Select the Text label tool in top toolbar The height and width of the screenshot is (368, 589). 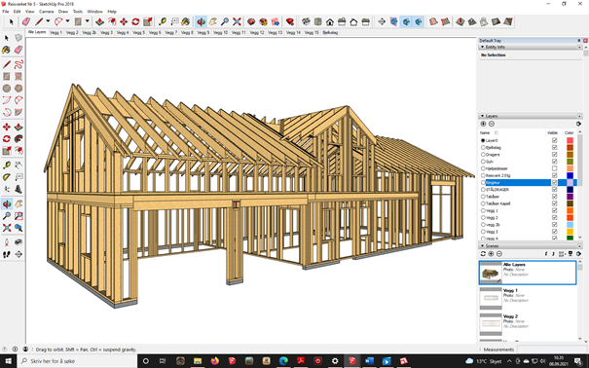[x=174, y=21]
